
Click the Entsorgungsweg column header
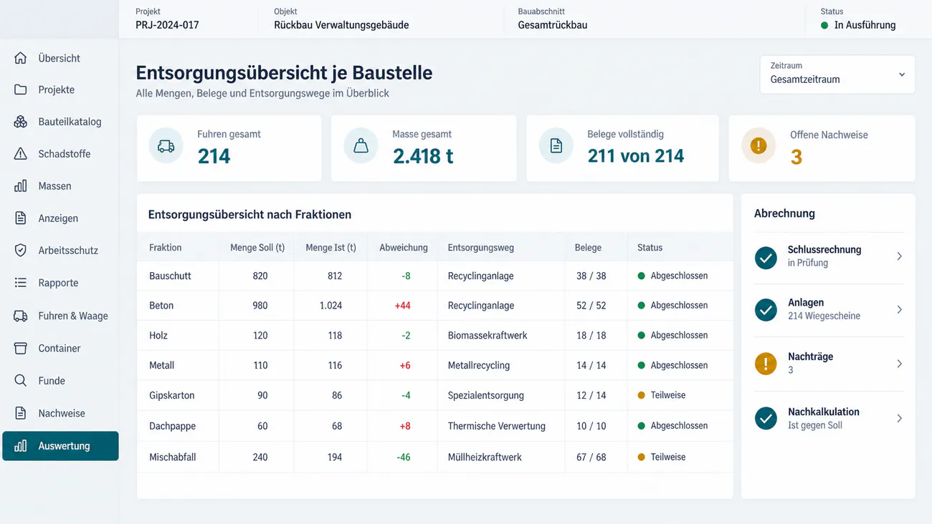click(481, 248)
